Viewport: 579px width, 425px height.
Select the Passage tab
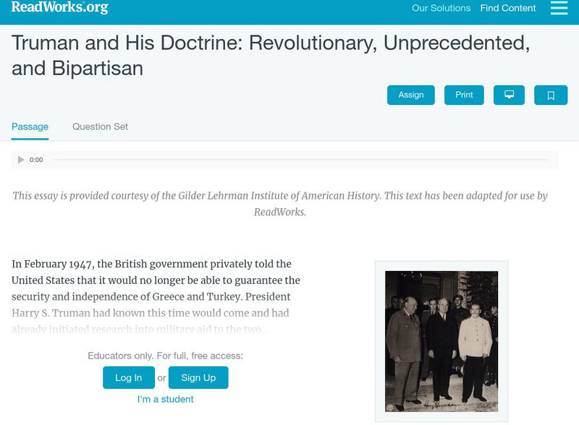(x=30, y=126)
